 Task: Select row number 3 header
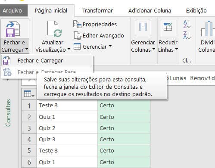[x=29, y=128]
